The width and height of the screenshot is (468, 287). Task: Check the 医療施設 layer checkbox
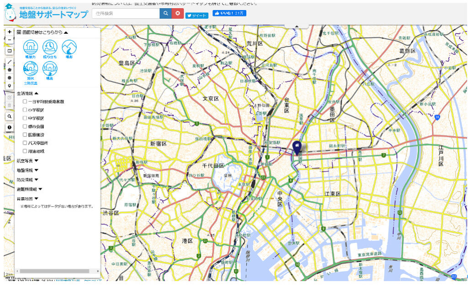(25, 135)
